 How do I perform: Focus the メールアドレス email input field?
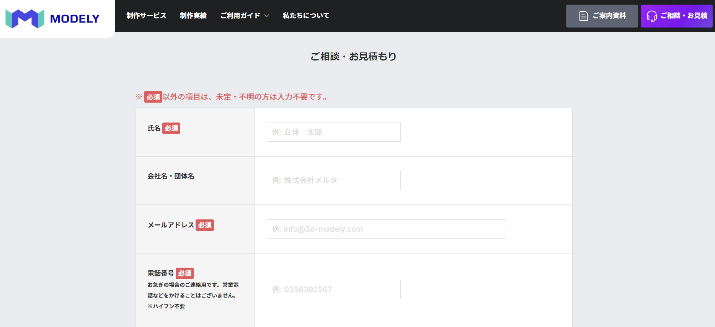[386, 229]
